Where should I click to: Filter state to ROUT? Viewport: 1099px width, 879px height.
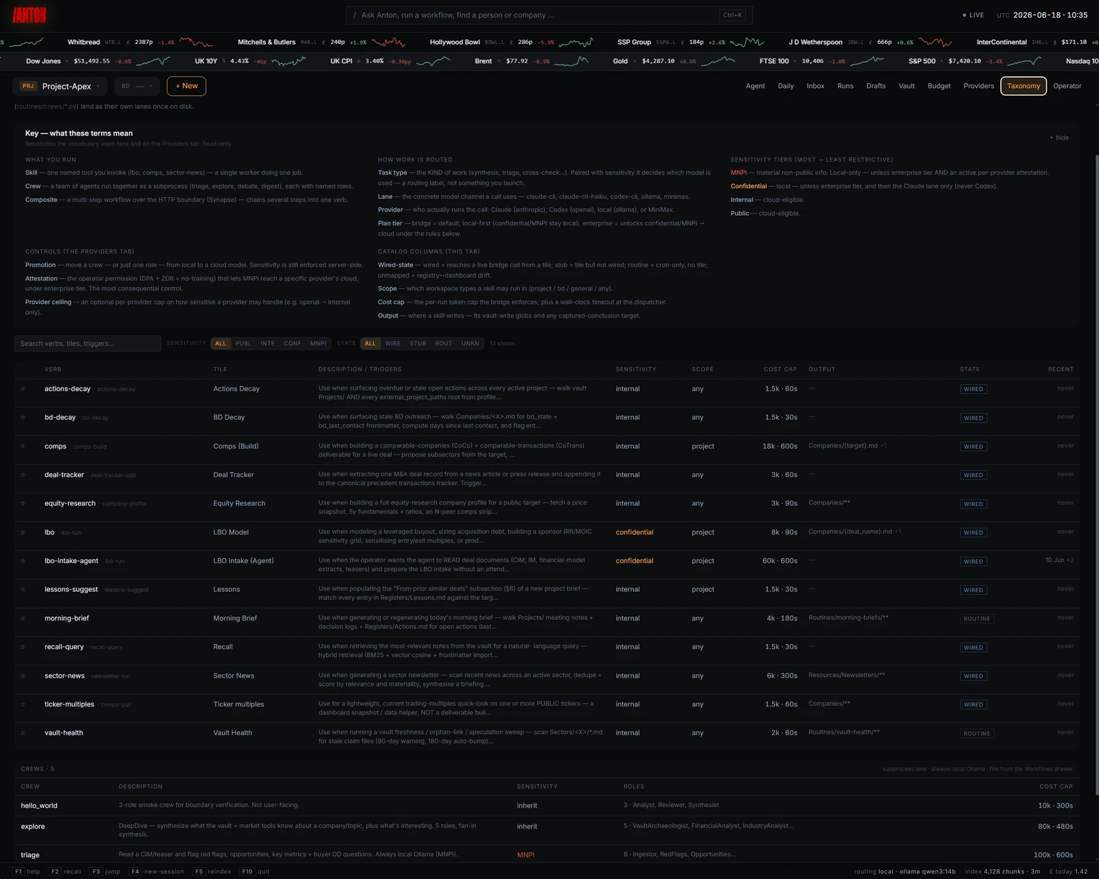444,344
